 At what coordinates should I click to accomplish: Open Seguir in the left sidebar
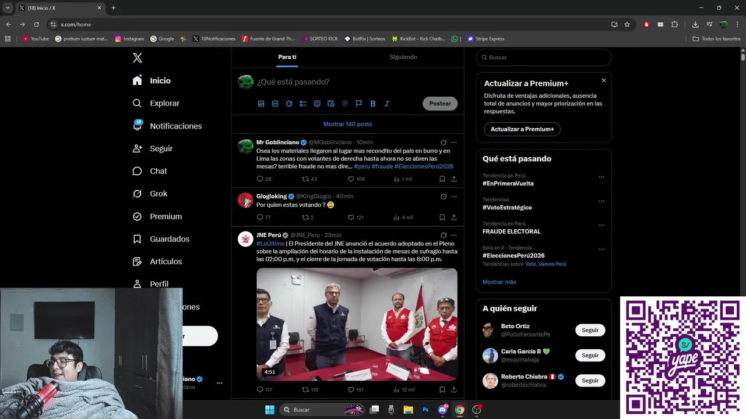[153, 148]
